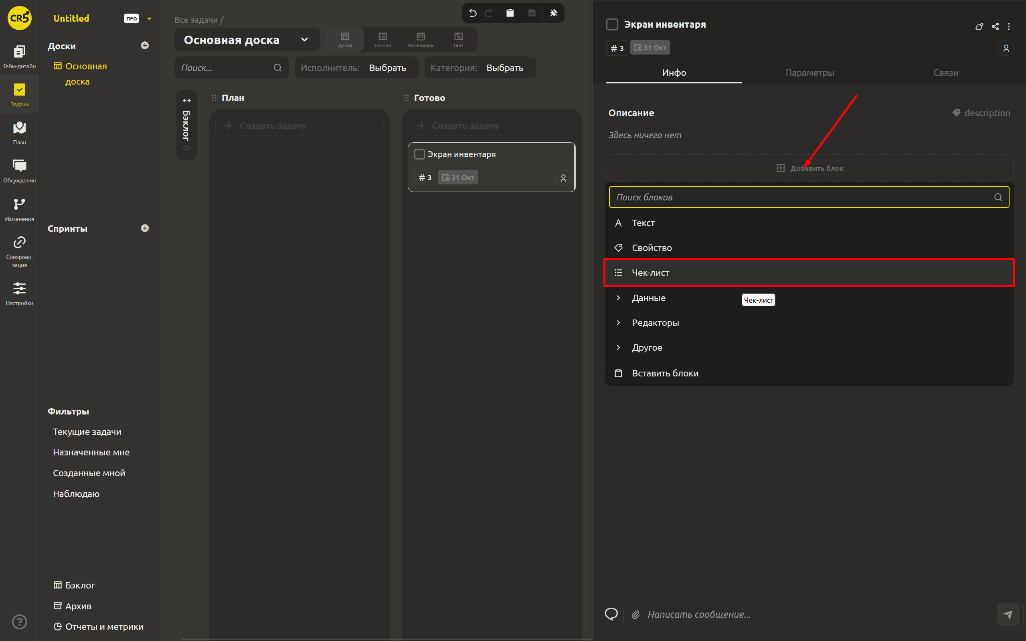Click the pin icon in top toolbar
1026x641 pixels.
[x=553, y=13]
